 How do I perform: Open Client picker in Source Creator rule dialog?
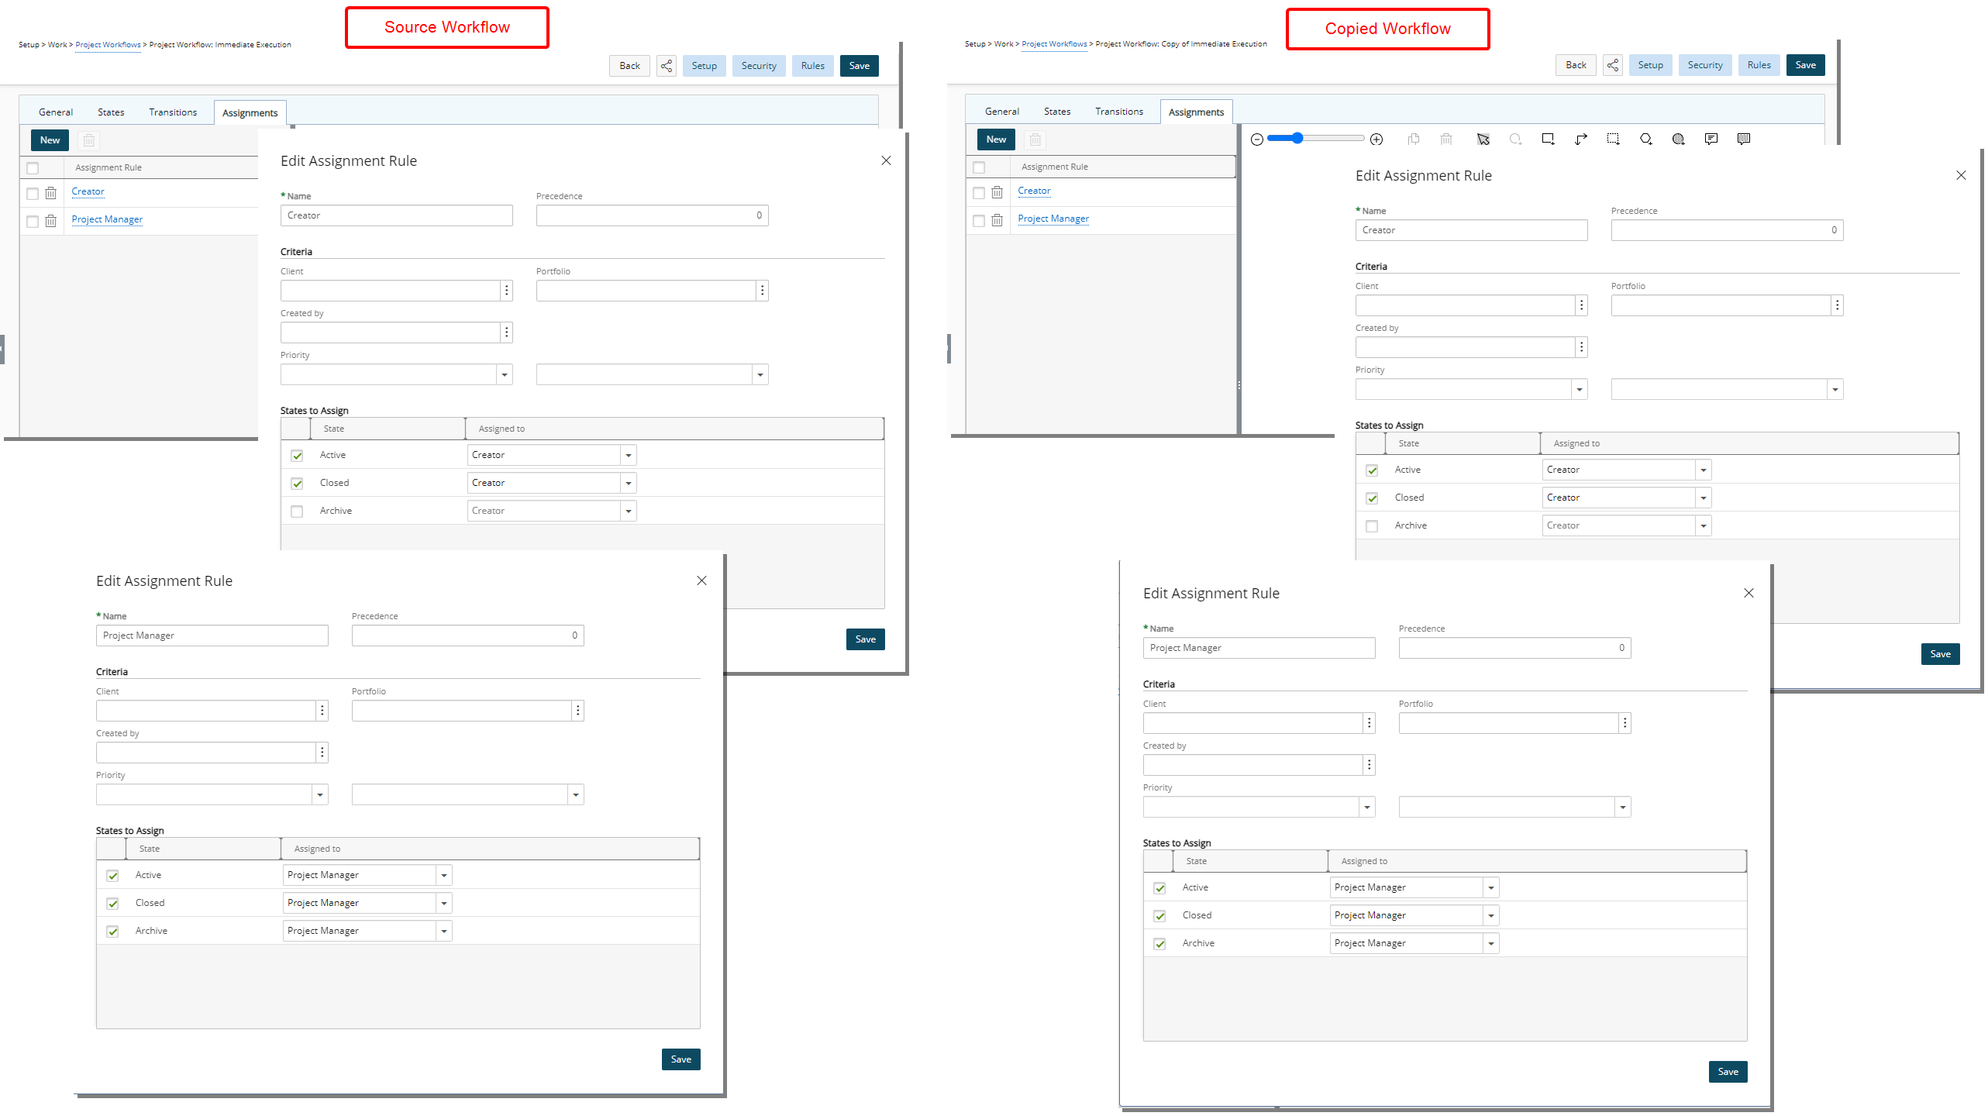coord(507,291)
